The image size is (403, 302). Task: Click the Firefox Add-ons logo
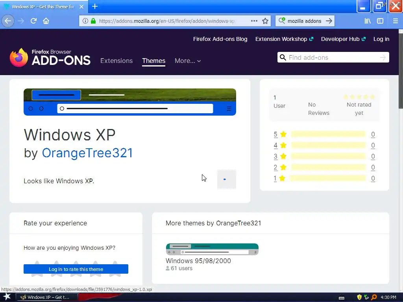(x=50, y=57)
